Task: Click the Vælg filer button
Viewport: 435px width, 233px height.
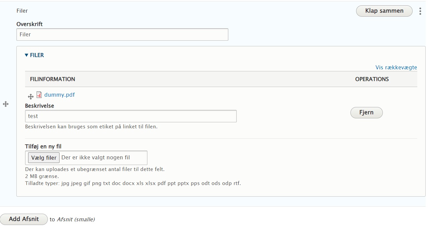Action: coord(43,158)
